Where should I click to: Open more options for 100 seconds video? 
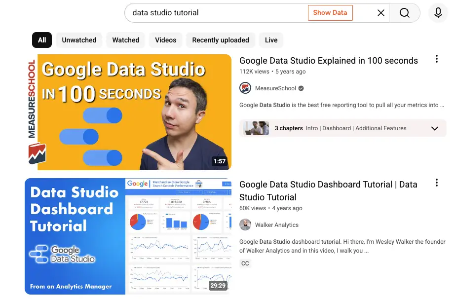436,59
